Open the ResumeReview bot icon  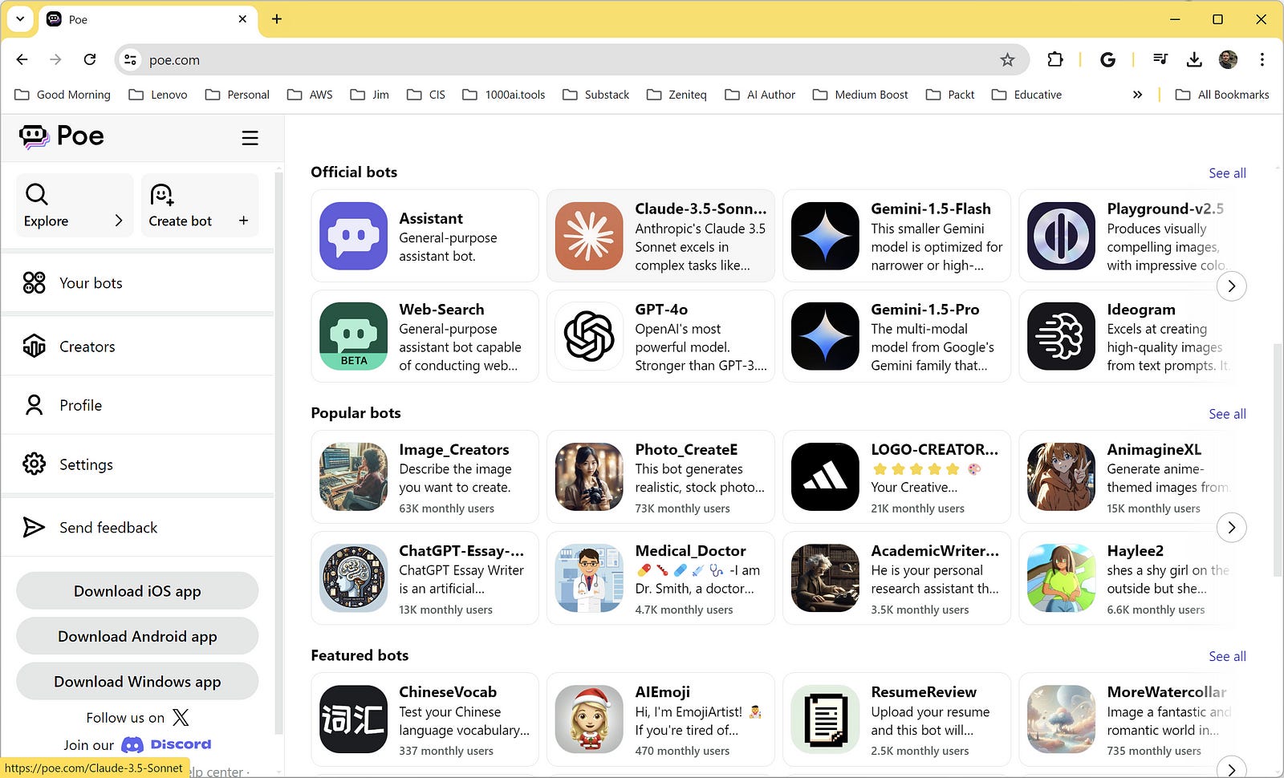[825, 719]
